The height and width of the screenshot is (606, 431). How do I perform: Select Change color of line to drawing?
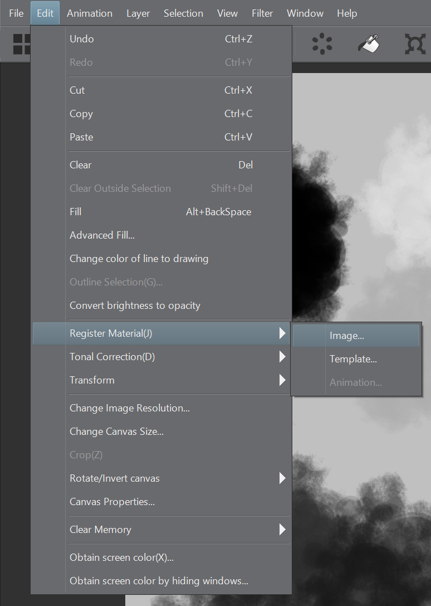point(161,259)
